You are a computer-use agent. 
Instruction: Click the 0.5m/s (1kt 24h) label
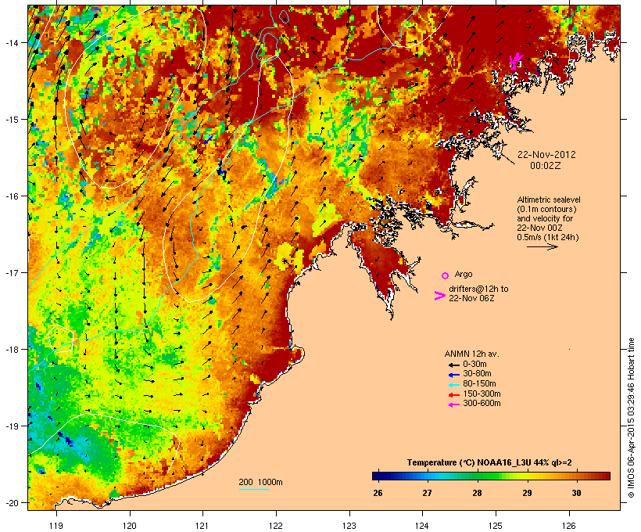548,237
